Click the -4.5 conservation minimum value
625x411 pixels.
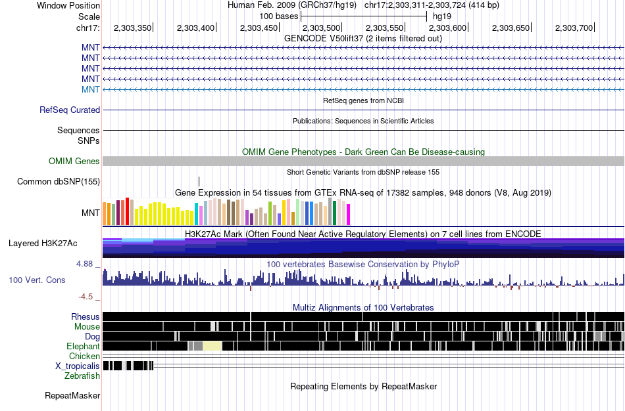[86, 297]
